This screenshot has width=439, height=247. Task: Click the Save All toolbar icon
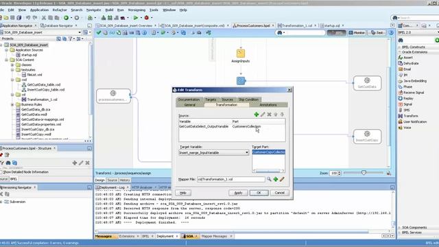click(19, 18)
